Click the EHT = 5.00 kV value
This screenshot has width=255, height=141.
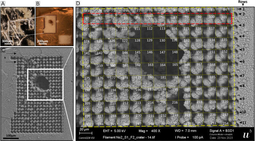click(x=114, y=131)
